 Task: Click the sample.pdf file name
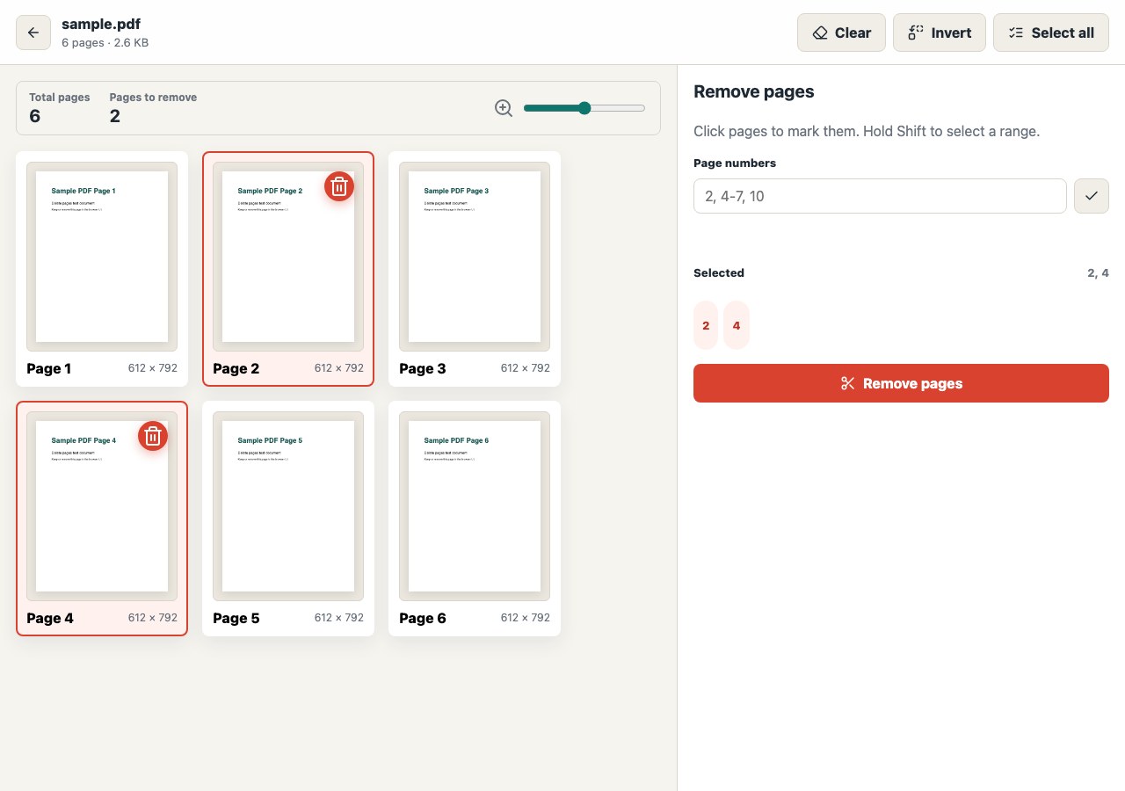coord(101,24)
